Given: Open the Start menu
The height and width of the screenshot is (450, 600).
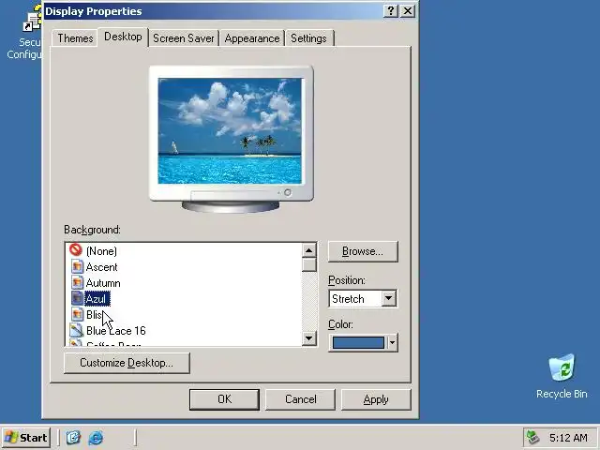Looking at the screenshot, I should pyautogui.click(x=25, y=438).
